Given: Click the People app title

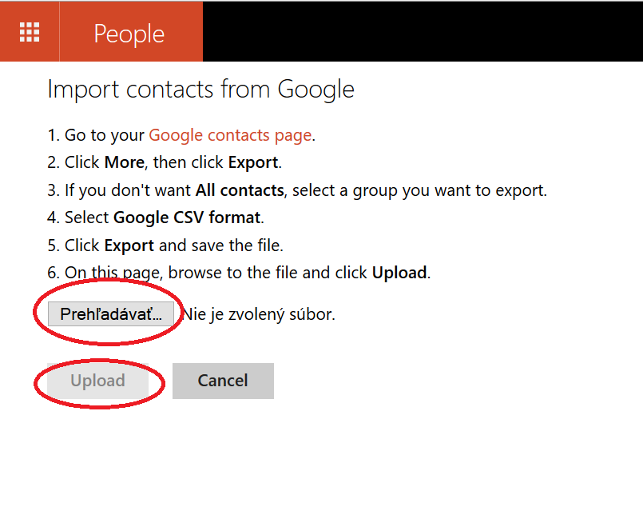Looking at the screenshot, I should 129,34.
